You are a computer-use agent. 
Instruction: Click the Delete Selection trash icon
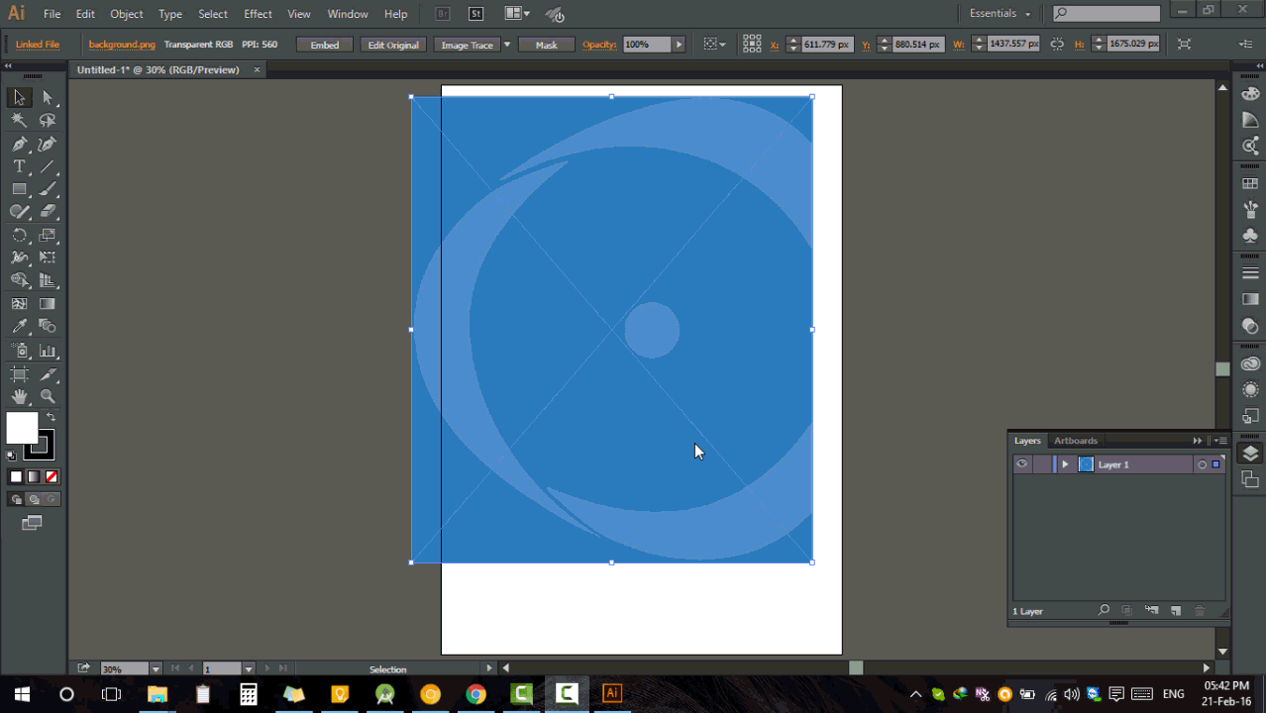[x=1200, y=611]
